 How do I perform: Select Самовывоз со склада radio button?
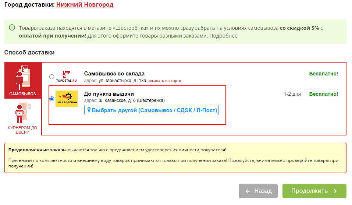click(51, 77)
